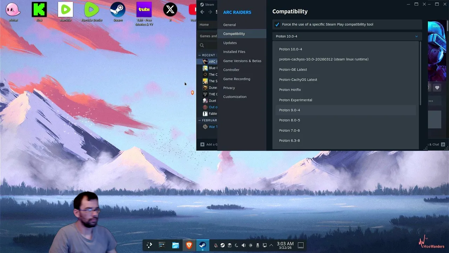Open the elchat desktop shortcut
This screenshot has width=449, height=253.
(13, 12)
